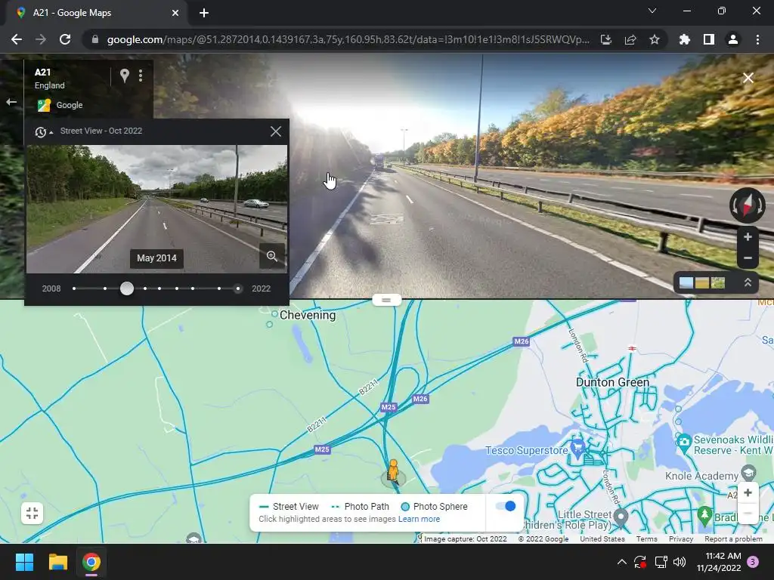The height and width of the screenshot is (580, 774).
Task: Select the 2022 timeline dot
Action: pyautogui.click(x=238, y=288)
